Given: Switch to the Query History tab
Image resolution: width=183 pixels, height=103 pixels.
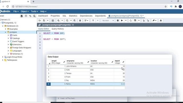Looking at the screenshot, I should [58, 29].
